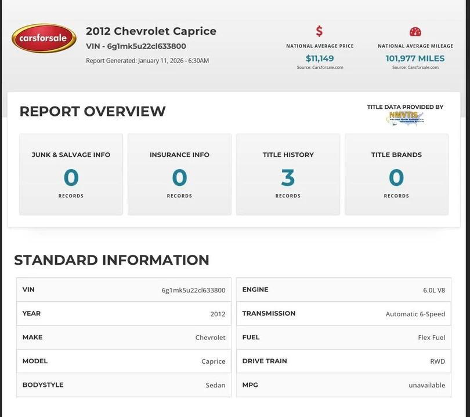Click the NATIONAL AVERAGE MILEAGE label
470x417 pixels.
coord(415,46)
